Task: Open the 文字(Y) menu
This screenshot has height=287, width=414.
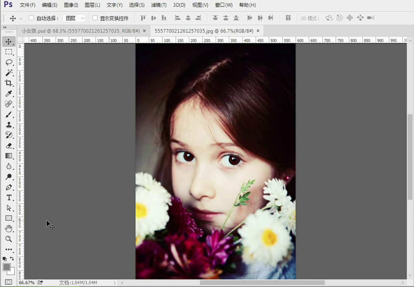Action: point(115,5)
